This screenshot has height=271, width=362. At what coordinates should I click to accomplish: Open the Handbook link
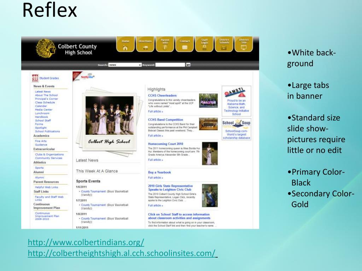pos(42,117)
